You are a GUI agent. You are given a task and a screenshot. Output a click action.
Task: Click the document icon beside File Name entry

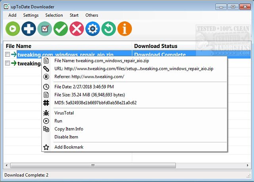coord(46,61)
